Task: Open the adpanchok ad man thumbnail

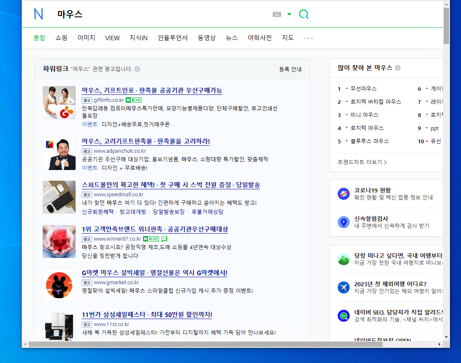Action: (59, 154)
